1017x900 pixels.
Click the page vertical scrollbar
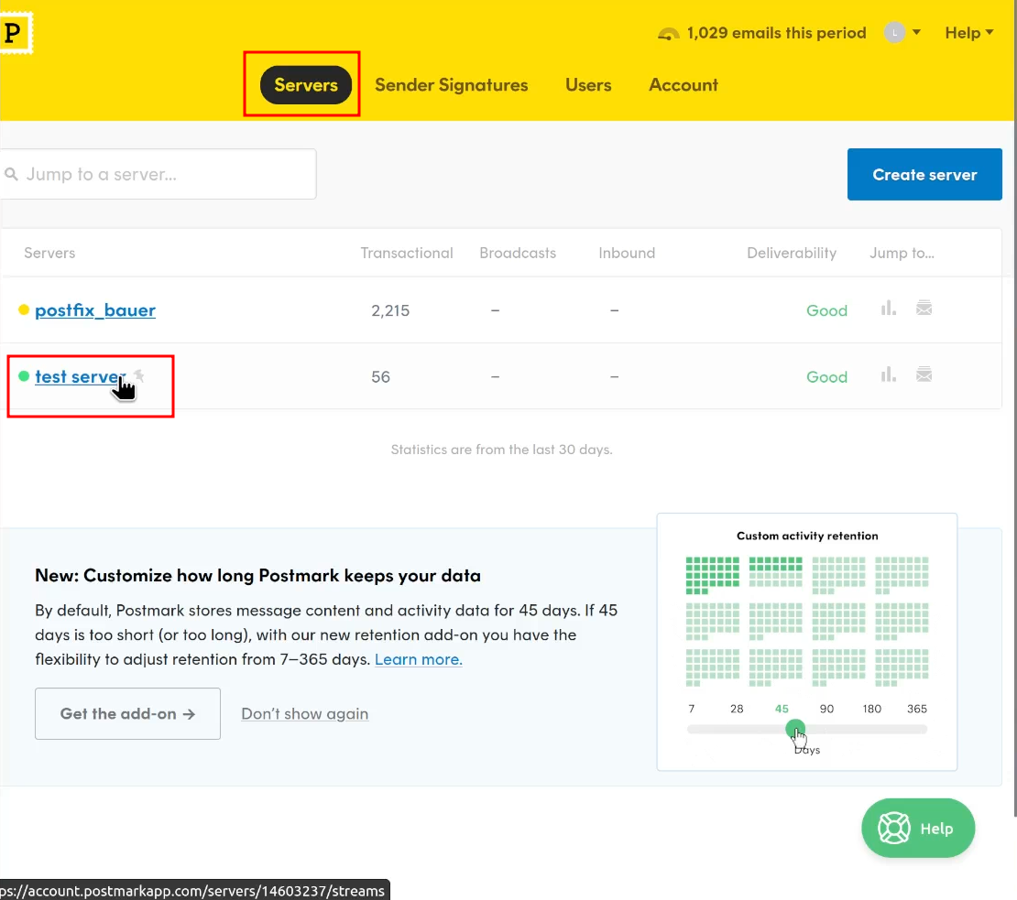(1014, 408)
